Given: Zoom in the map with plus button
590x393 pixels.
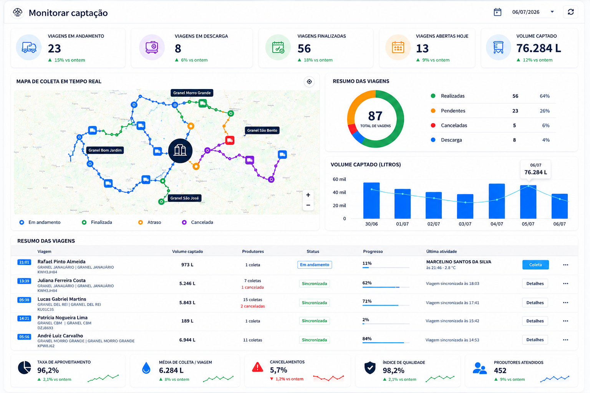Looking at the screenshot, I should [x=308, y=195].
